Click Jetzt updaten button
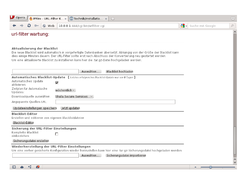 [70, 108]
